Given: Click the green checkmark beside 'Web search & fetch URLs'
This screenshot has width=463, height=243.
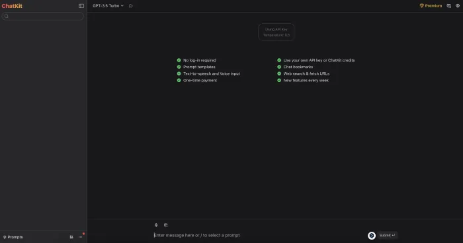Looking at the screenshot, I should point(279,73).
